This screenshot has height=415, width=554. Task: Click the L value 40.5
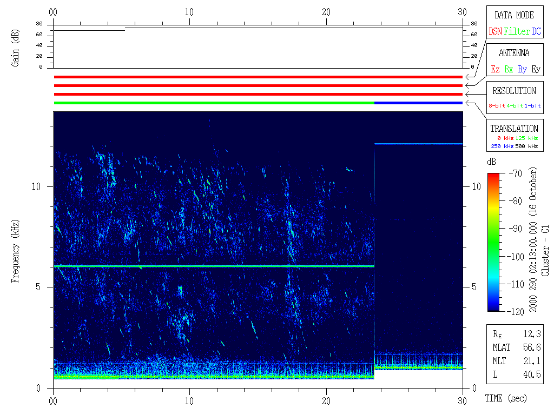pos(532,374)
